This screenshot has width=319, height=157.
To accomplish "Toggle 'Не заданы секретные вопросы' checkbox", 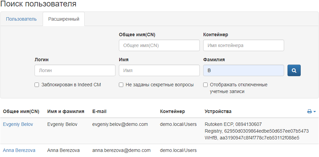I will click(x=121, y=85).
